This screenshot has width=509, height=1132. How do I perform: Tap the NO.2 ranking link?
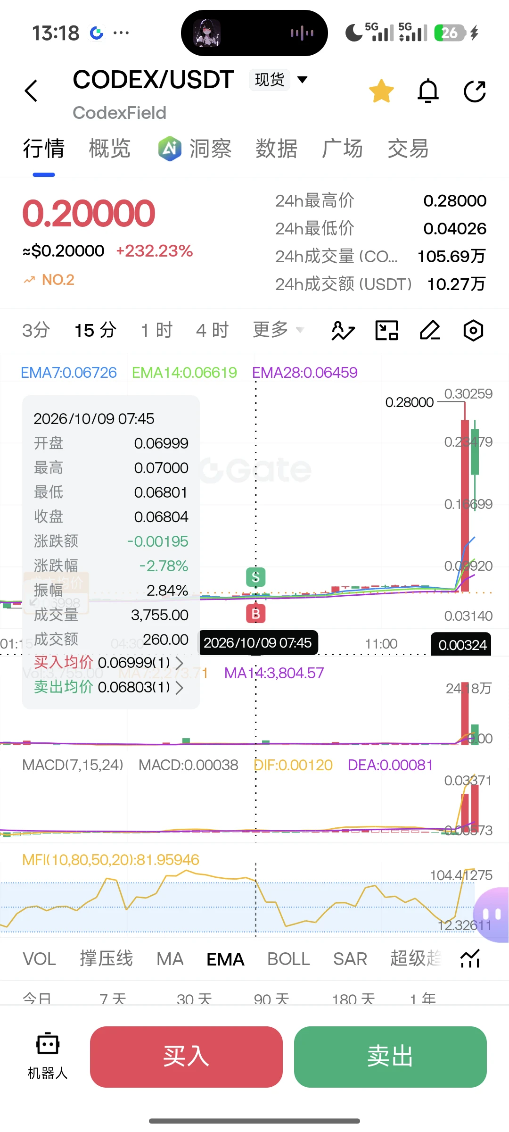[49, 280]
